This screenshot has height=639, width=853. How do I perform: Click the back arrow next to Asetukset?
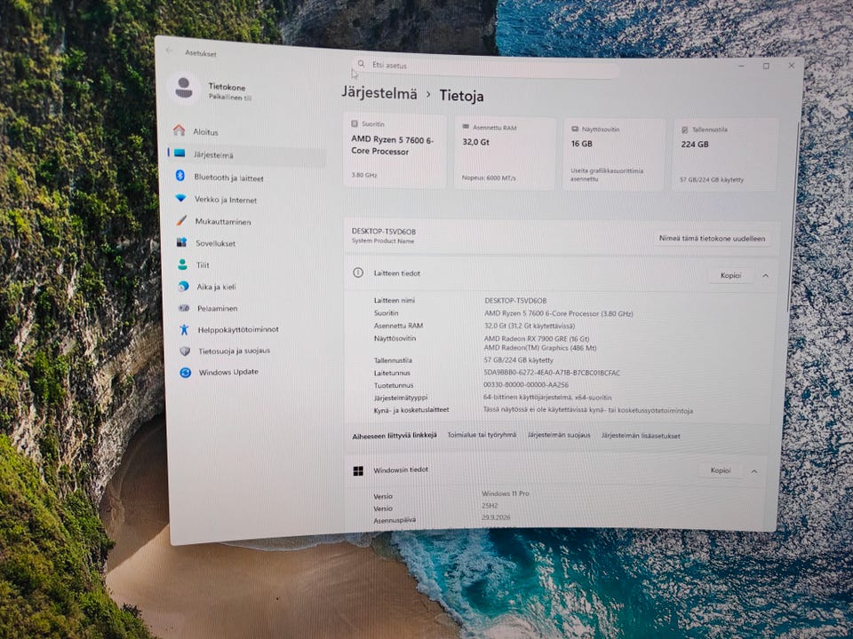pyautogui.click(x=169, y=51)
